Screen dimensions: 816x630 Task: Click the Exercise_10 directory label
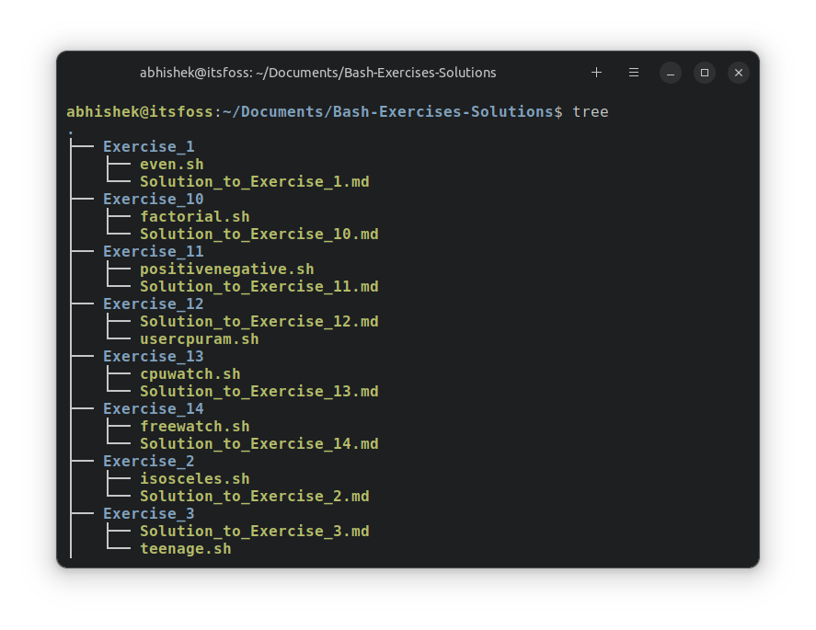pos(153,199)
